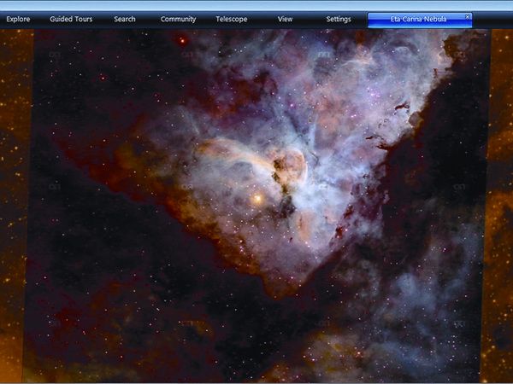The height and width of the screenshot is (384, 513).
Task: Open the Community tab
Action: point(178,20)
